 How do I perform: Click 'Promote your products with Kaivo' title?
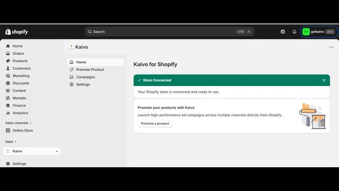click(166, 108)
